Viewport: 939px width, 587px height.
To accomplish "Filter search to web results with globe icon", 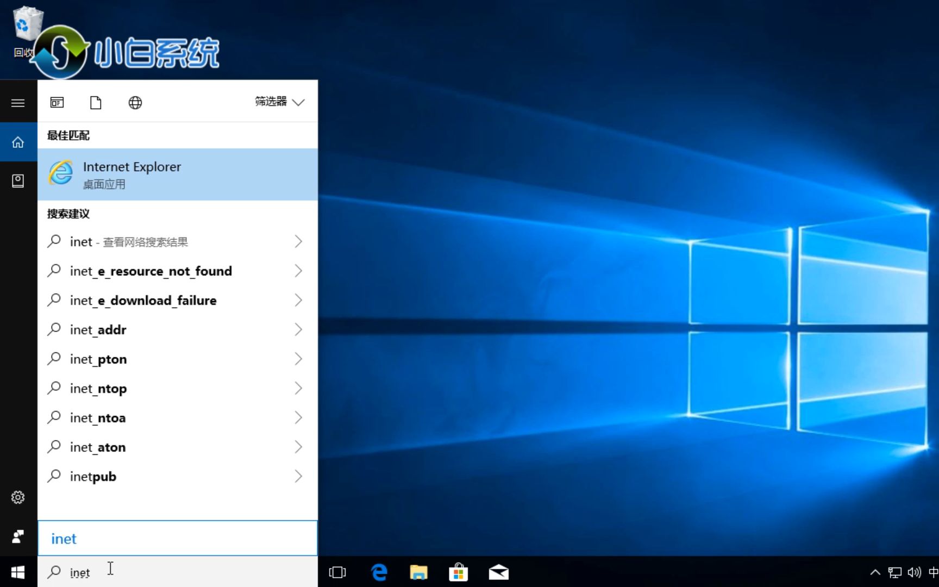I will click(135, 102).
